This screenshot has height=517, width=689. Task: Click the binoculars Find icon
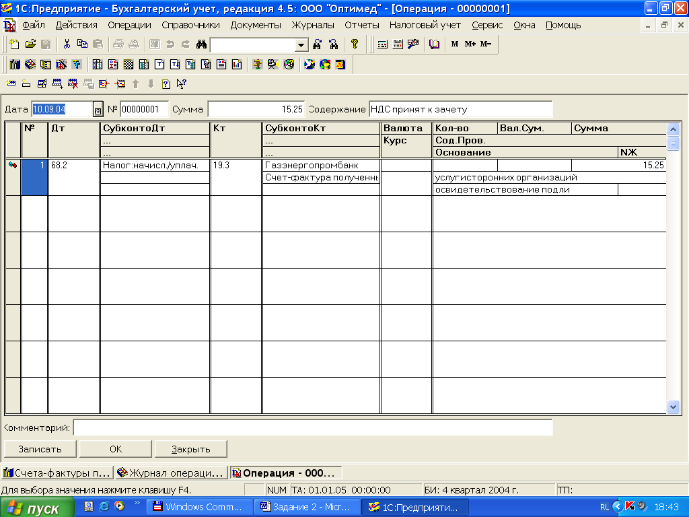(x=201, y=44)
